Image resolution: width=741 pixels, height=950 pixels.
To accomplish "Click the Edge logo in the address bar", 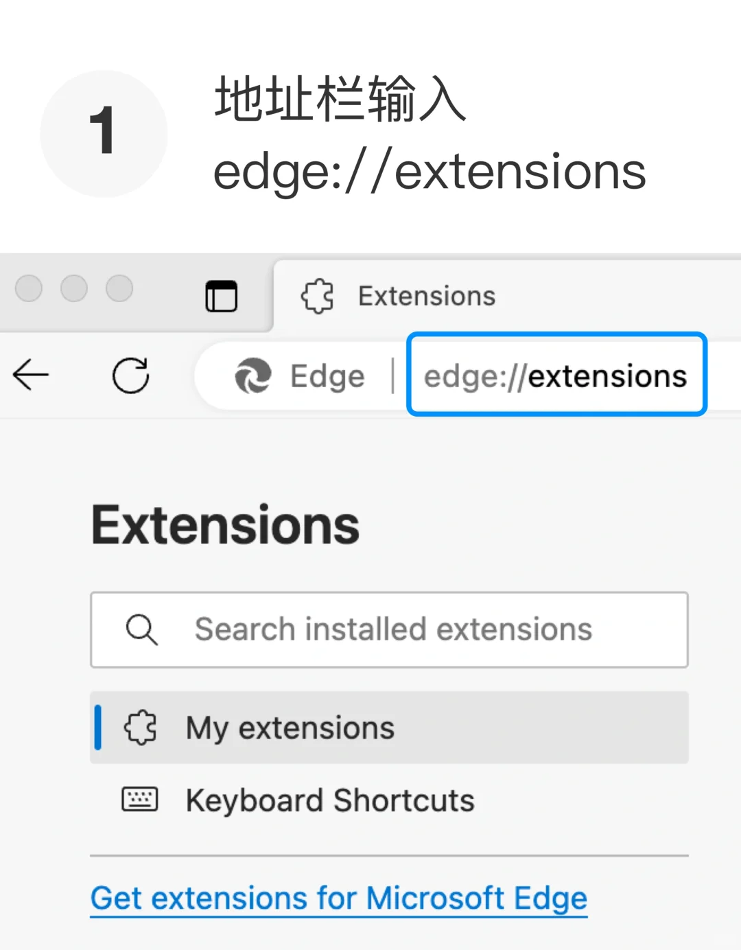I will [x=252, y=376].
